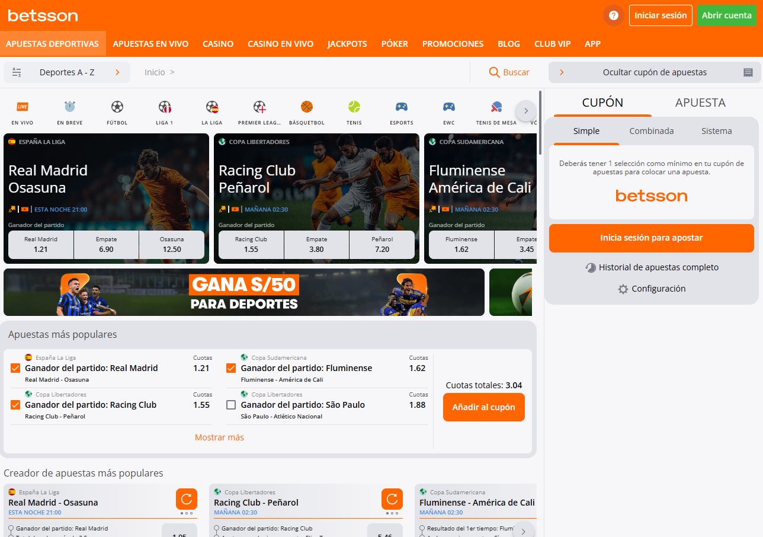Viewport: 763px width, 537px height.
Task: Open Configuración from the betslip panel
Action: click(651, 289)
